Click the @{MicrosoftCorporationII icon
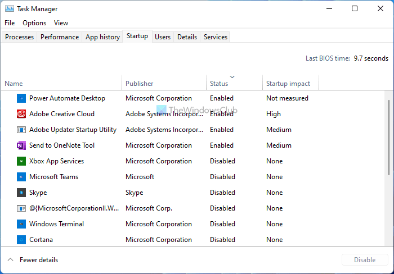Screen dimensions: 394x274 (21, 208)
